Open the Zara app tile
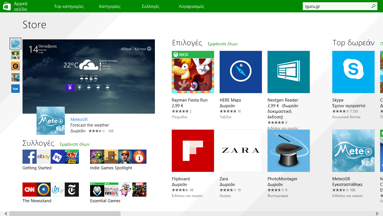 coord(241,151)
